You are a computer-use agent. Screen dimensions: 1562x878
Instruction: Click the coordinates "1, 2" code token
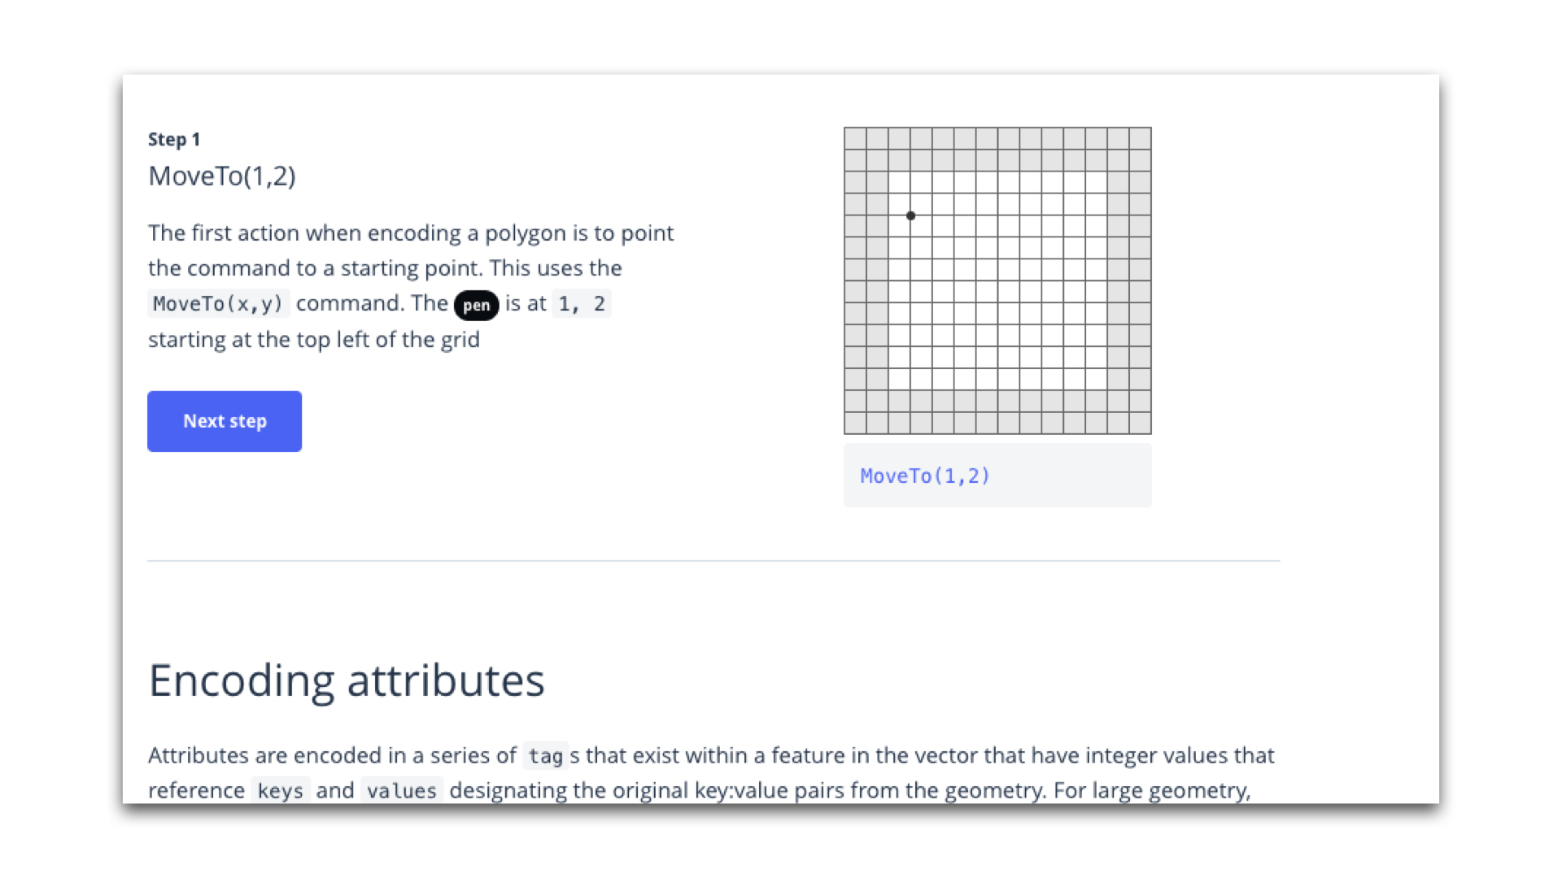[x=581, y=302]
